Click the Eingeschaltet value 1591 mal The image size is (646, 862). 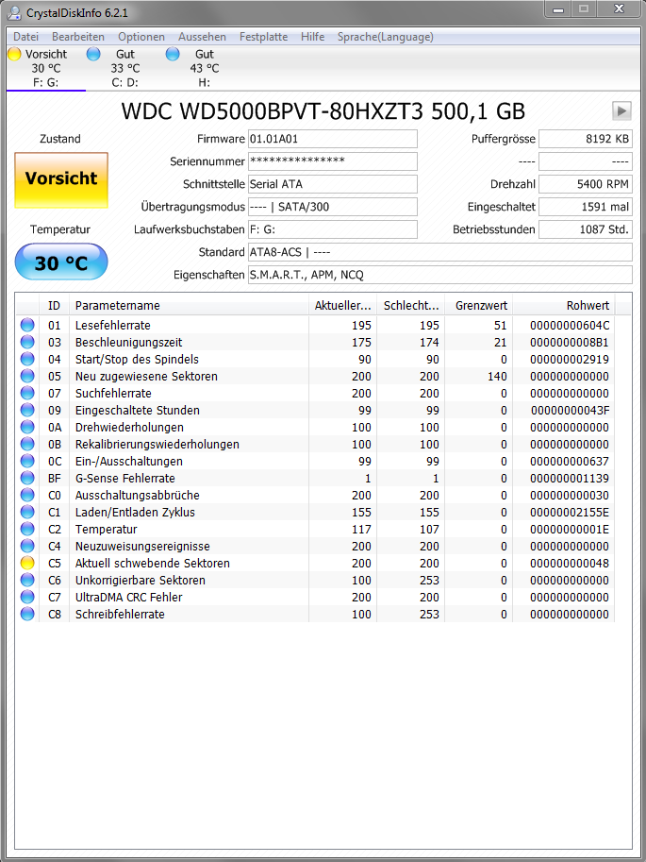(586, 207)
